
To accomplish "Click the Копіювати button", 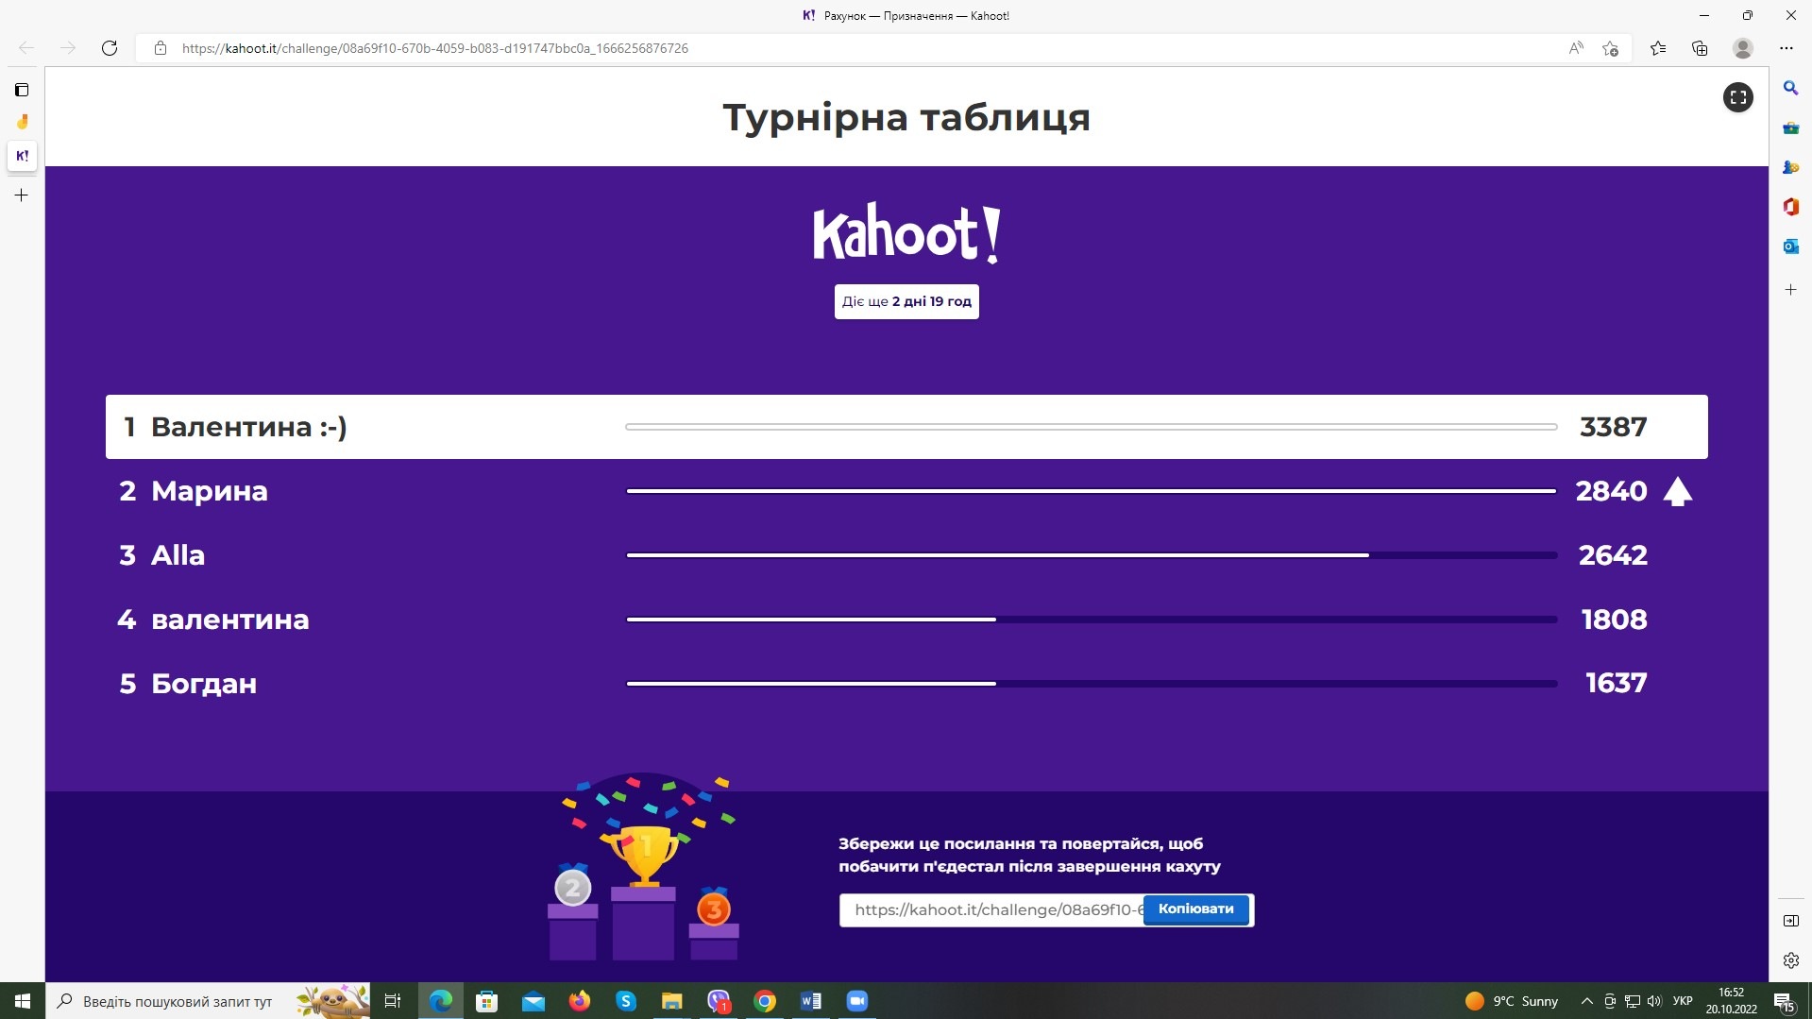I will pos(1195,909).
